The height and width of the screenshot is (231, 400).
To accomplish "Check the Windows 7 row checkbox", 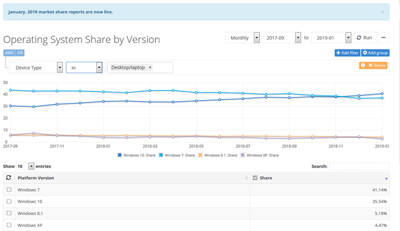I will [9, 190].
